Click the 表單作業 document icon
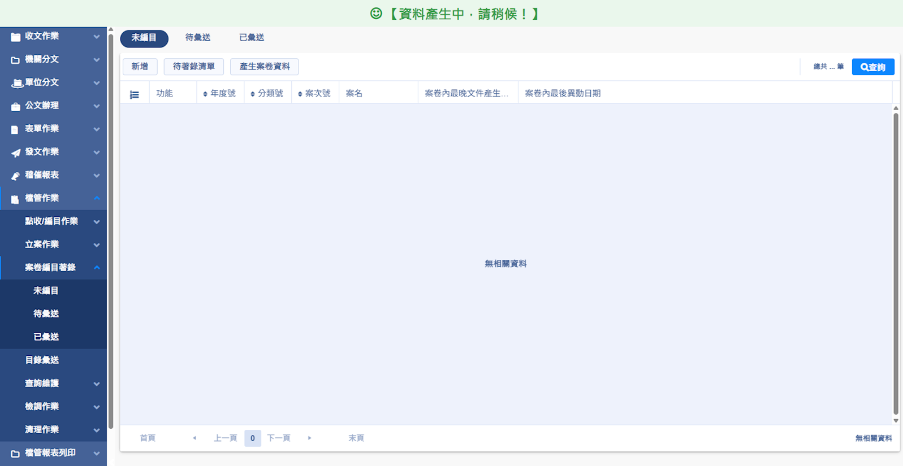 point(15,129)
